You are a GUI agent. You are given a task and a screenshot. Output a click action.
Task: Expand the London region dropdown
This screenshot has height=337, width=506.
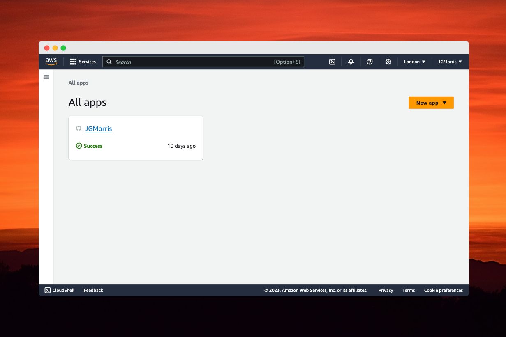pyautogui.click(x=414, y=62)
